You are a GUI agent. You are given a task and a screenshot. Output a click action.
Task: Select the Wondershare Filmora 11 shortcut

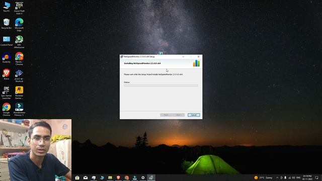(x=19, y=110)
